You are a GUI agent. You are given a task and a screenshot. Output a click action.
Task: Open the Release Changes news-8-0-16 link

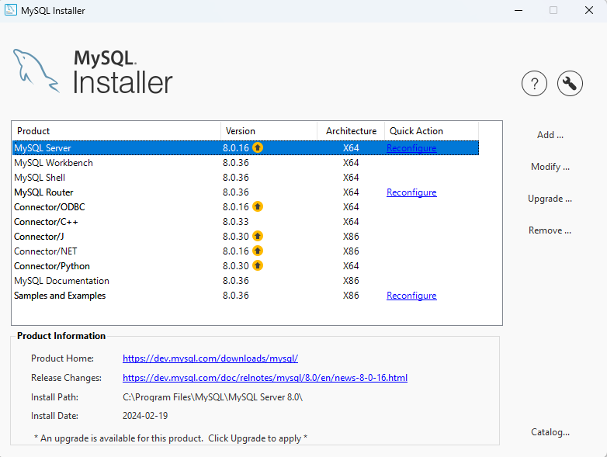click(265, 378)
